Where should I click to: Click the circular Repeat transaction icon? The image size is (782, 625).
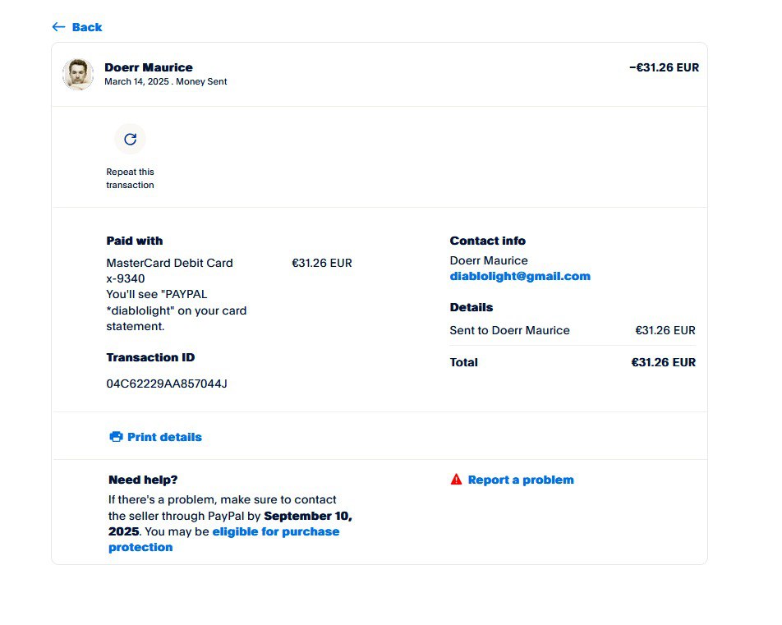[130, 139]
